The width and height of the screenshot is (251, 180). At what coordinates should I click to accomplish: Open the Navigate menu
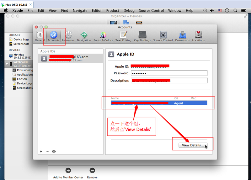[80, 11]
